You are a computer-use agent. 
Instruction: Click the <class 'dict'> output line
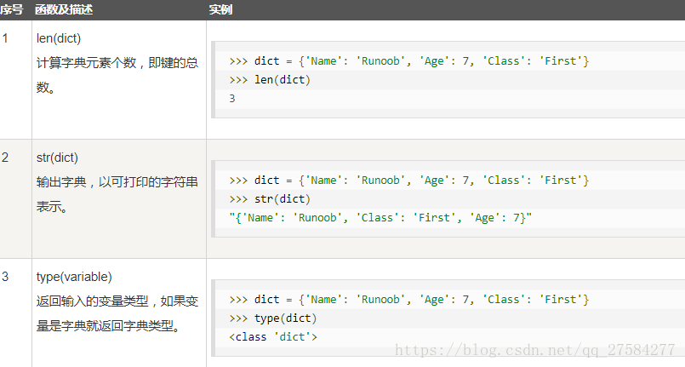(x=273, y=337)
